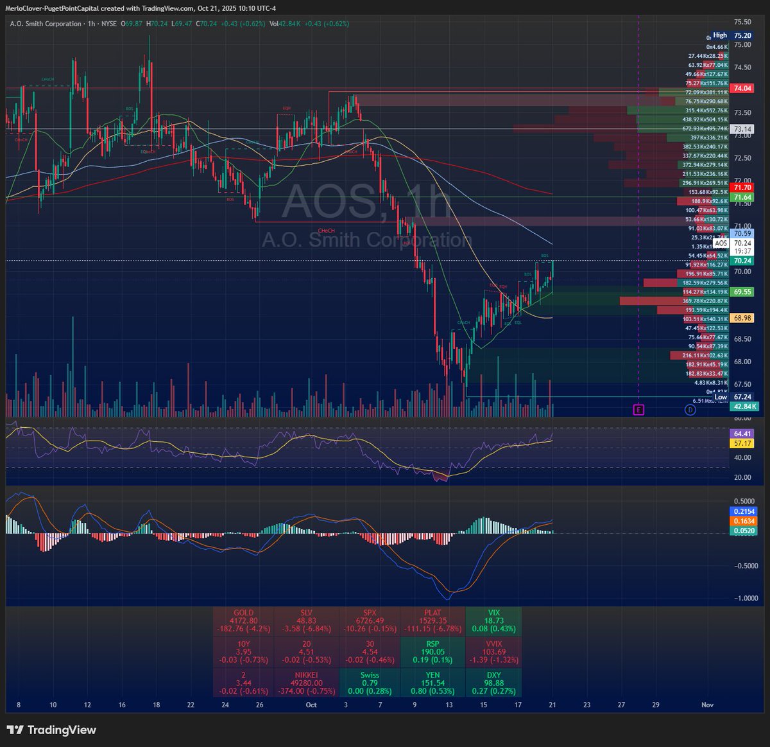770x747 pixels.
Task: Click the Vol 42.84K readout in header
Action: (x=286, y=24)
